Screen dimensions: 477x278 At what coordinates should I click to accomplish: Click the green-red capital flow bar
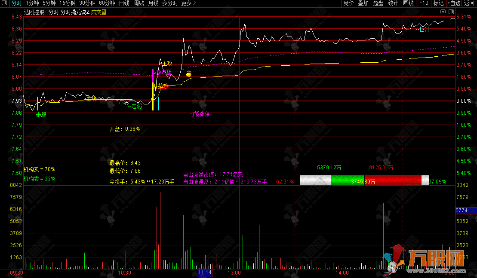tap(364, 180)
